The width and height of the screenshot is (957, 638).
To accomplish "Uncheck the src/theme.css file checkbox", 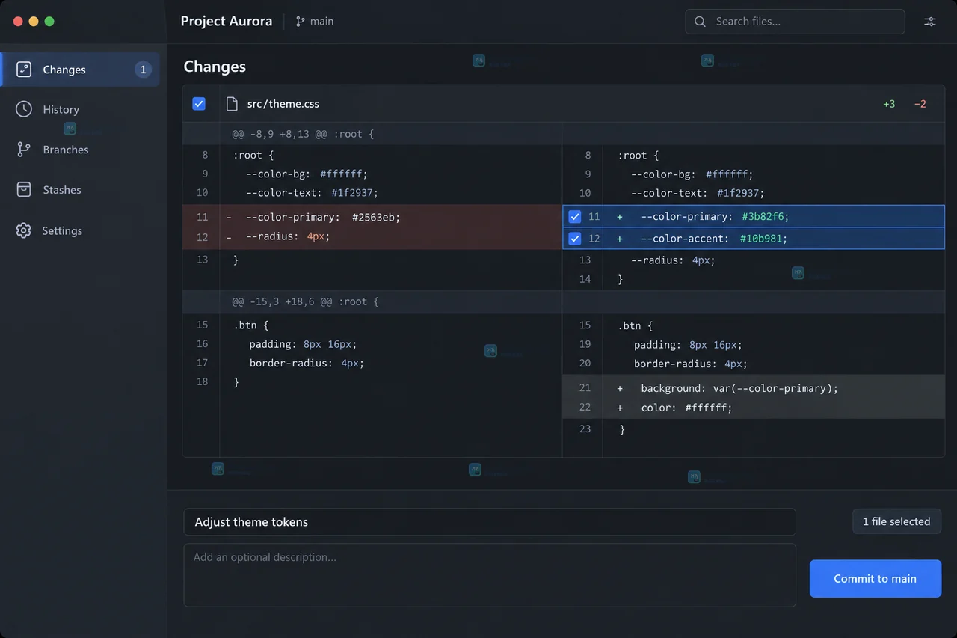I will (199, 104).
